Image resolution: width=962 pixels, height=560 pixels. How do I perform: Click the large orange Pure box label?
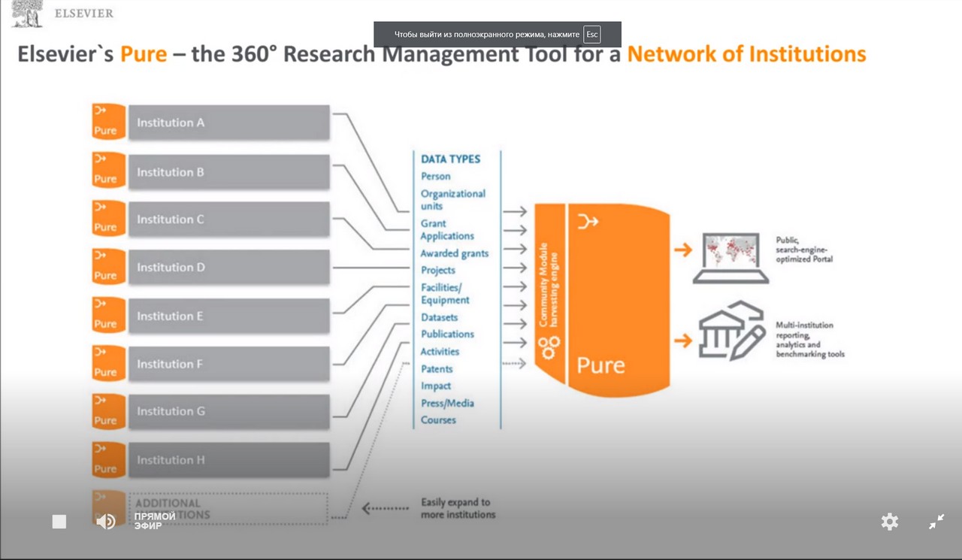[600, 365]
